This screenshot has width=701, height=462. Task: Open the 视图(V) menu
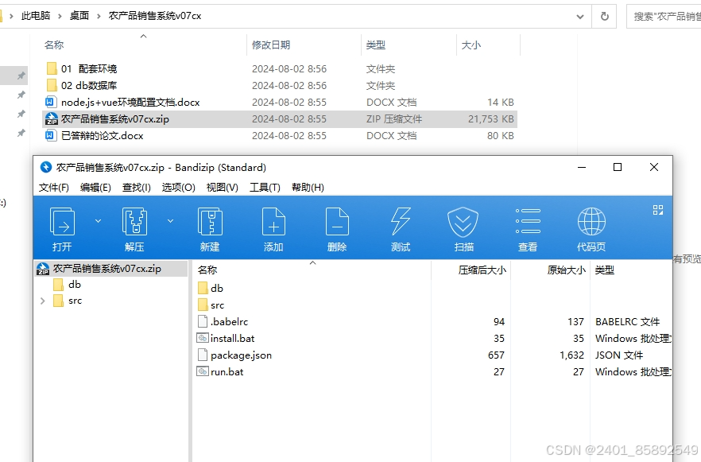coord(223,188)
